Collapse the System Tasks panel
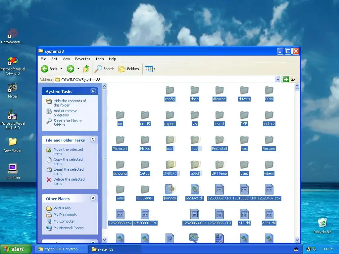This screenshot has height=254, width=339. 93,91
